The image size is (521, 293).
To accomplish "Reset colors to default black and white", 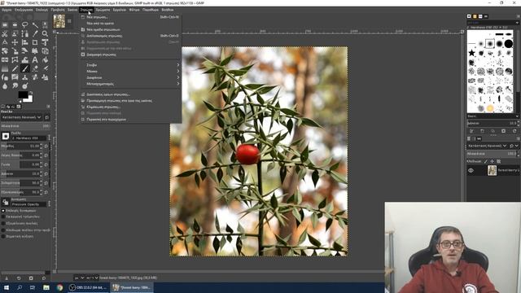I will (20, 101).
